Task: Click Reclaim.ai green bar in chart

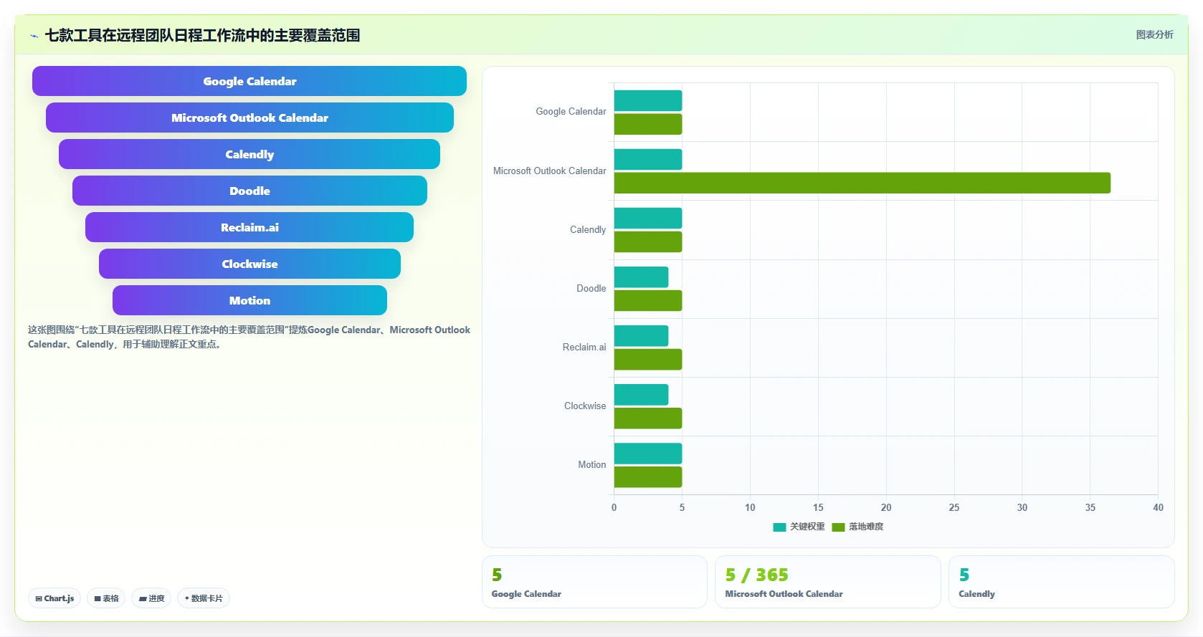Action: pos(648,359)
